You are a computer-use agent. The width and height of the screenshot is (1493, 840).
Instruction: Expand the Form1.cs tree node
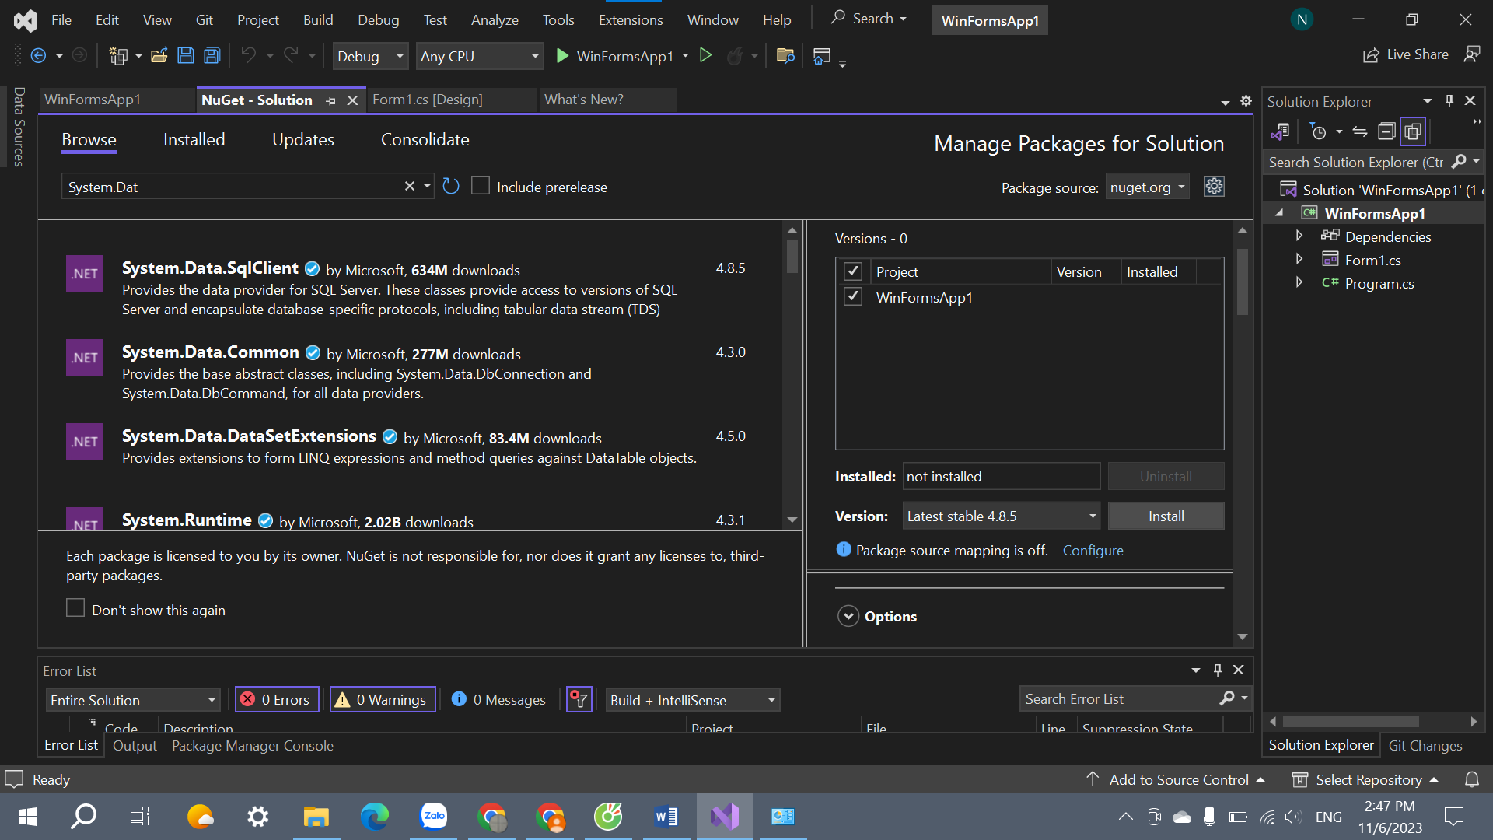(1299, 259)
